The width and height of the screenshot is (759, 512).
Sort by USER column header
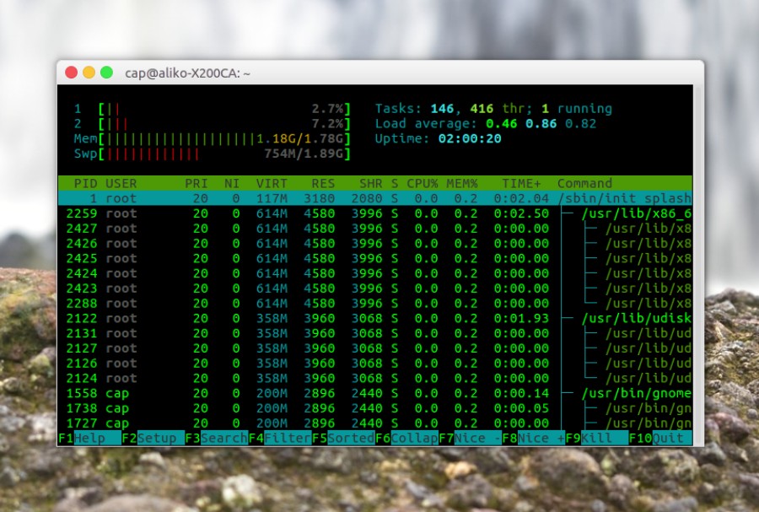pos(121,183)
